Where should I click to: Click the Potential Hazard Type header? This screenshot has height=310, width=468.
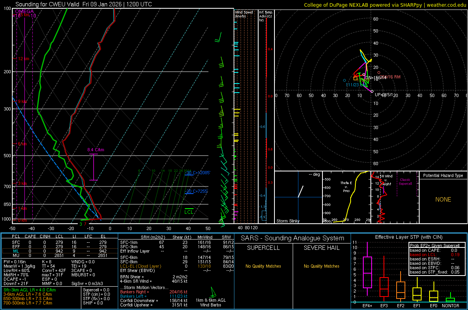pyautogui.click(x=443, y=175)
